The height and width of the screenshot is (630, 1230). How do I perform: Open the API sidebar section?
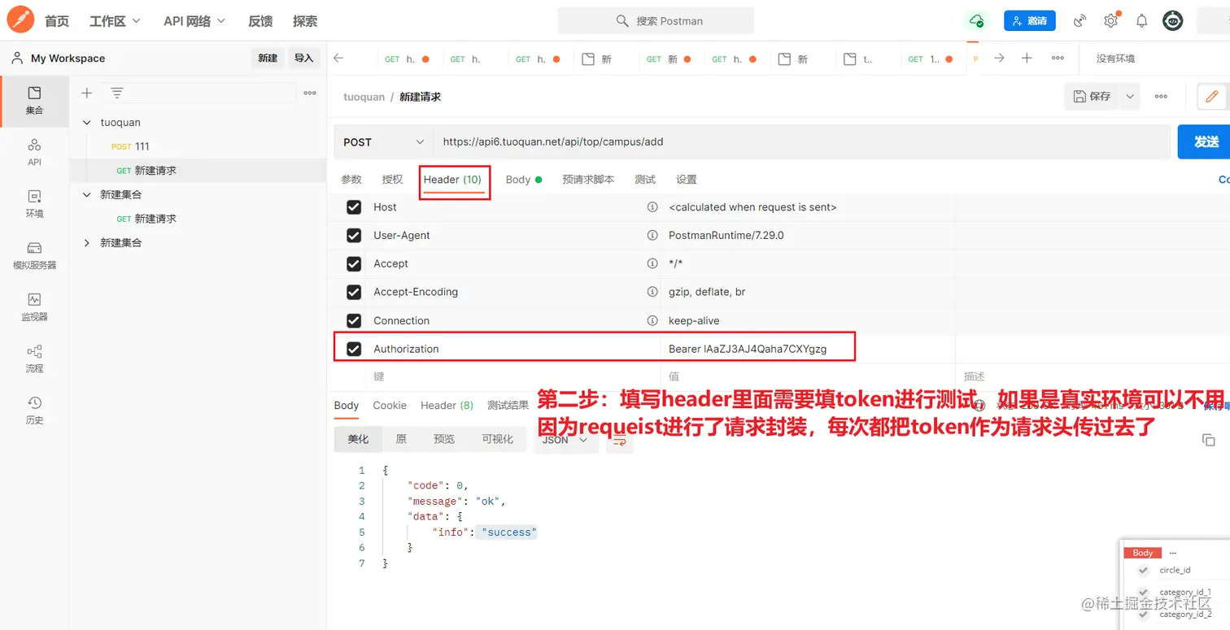(x=34, y=152)
